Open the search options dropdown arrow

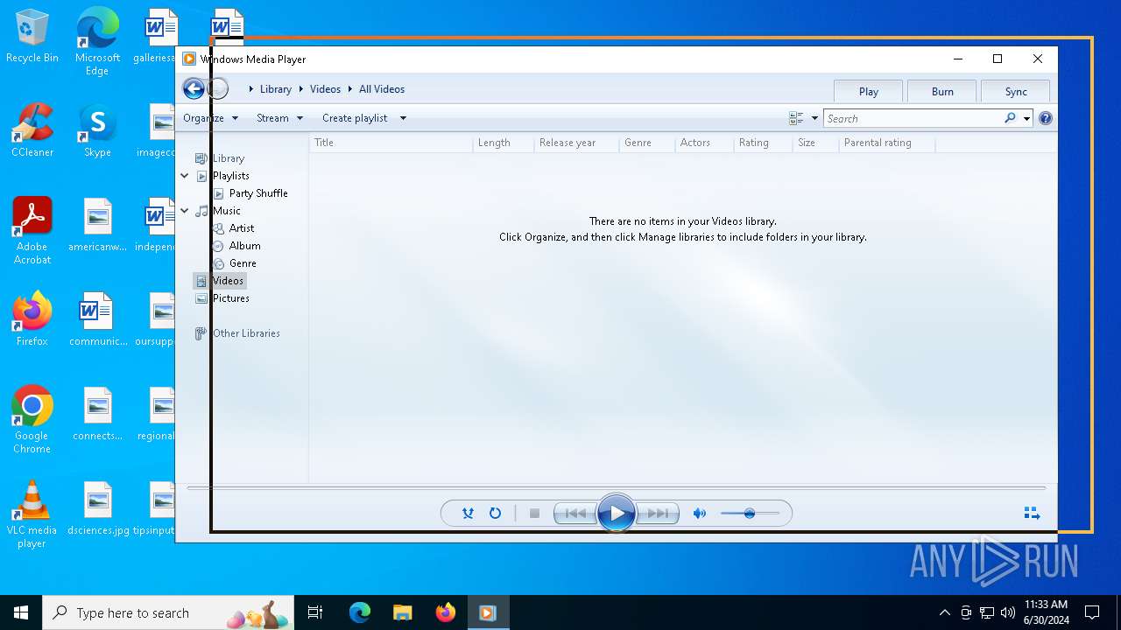click(x=1026, y=119)
